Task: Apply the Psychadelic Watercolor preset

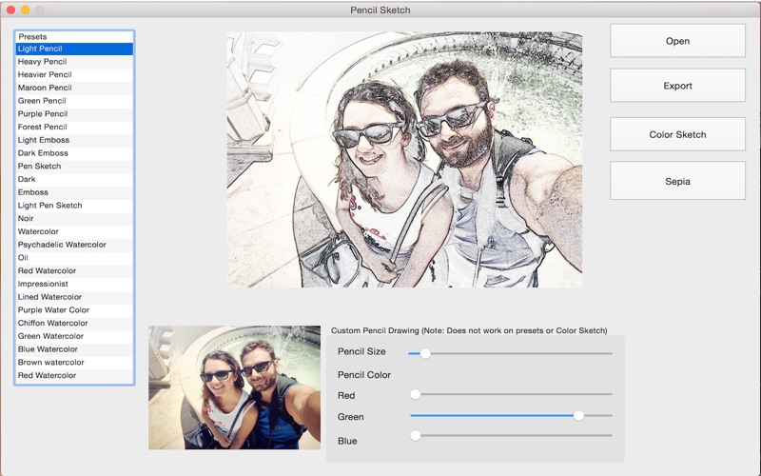Action: pyautogui.click(x=62, y=245)
